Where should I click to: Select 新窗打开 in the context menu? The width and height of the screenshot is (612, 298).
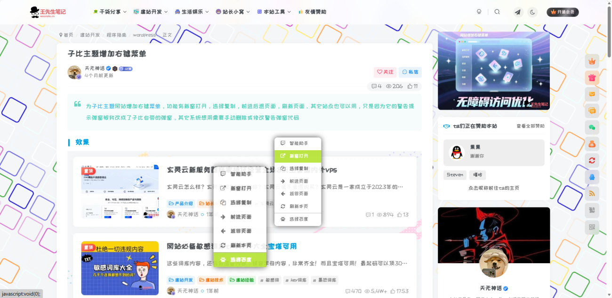[298, 156]
